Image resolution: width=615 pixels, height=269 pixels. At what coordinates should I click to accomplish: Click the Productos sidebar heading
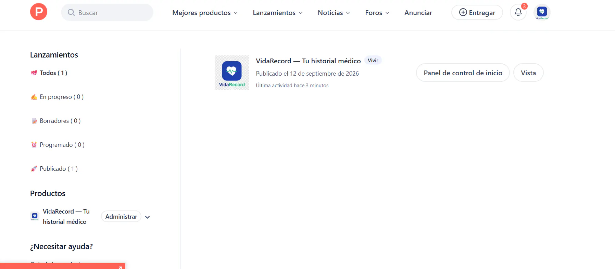[x=48, y=193]
